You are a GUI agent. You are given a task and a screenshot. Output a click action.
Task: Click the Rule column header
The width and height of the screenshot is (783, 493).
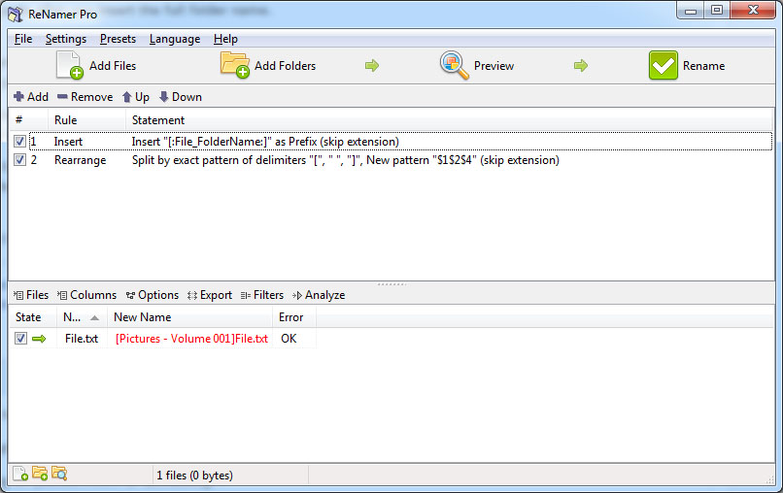(x=86, y=120)
